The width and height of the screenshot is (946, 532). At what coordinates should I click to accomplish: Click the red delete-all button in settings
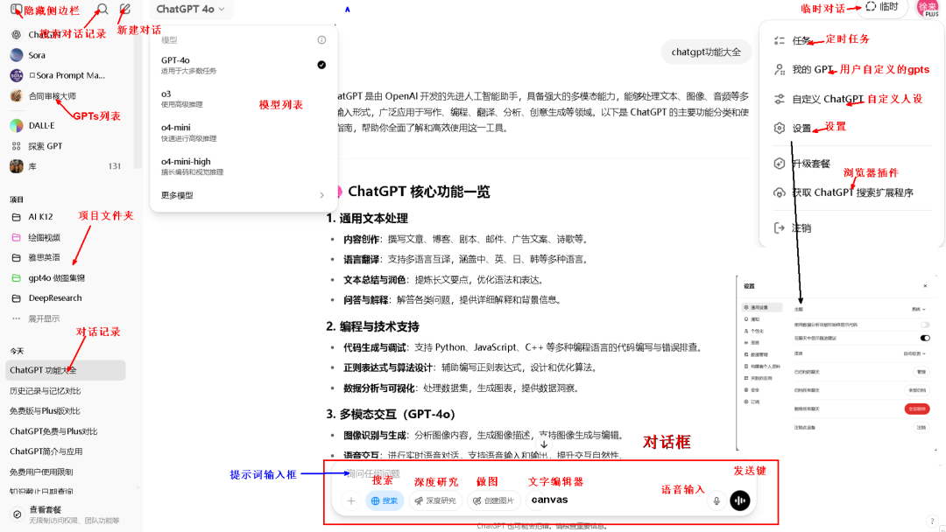tap(917, 409)
